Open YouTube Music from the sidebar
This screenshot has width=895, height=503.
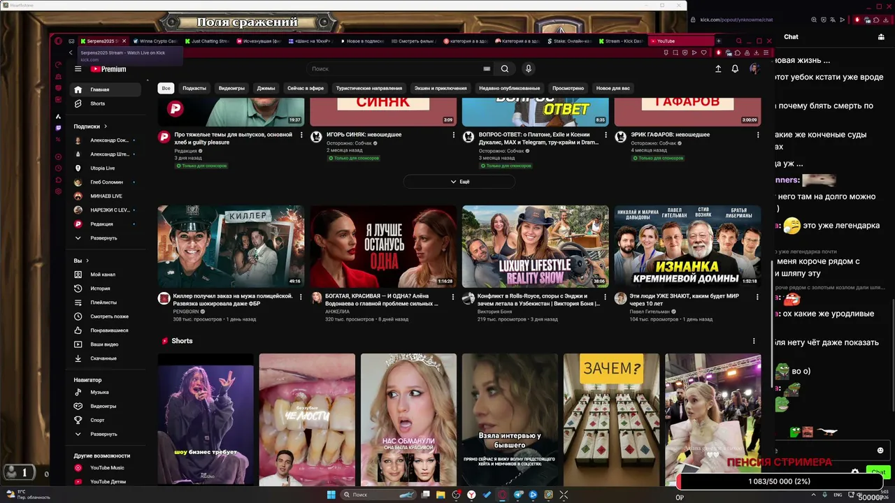click(x=107, y=468)
